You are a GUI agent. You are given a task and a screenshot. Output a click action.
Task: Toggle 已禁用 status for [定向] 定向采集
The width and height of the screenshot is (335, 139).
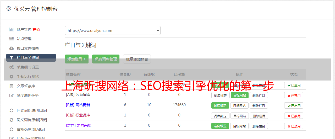294,126
